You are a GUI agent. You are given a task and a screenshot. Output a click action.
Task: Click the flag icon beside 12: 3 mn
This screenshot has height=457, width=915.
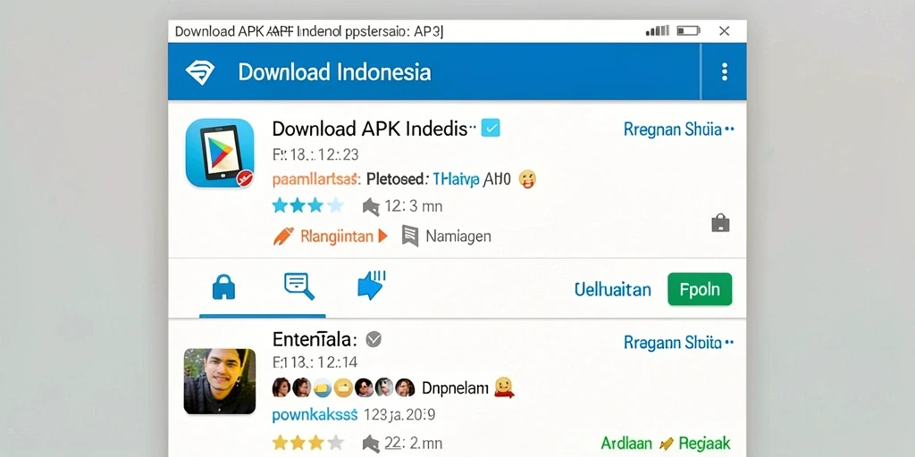(371, 206)
